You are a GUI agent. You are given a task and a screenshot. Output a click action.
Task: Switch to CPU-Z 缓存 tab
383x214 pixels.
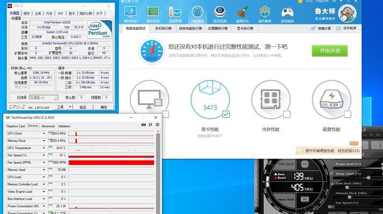pos(26,13)
